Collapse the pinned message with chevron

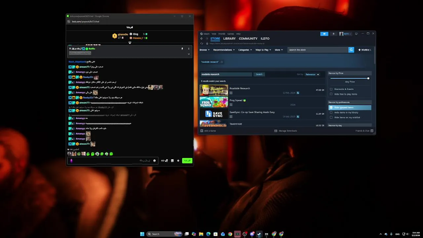[x=189, y=54]
